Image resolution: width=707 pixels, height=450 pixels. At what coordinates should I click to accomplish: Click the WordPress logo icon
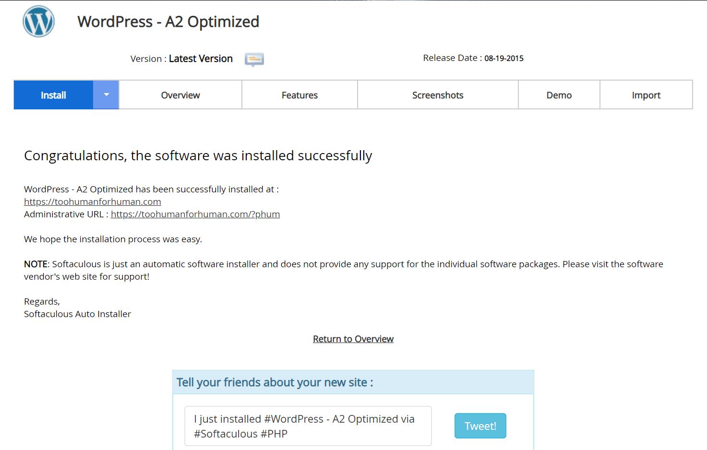point(38,22)
